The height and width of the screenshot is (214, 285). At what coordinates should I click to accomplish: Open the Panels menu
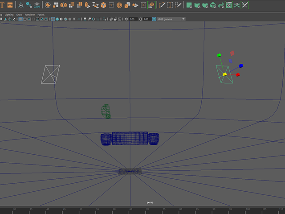click(41, 15)
